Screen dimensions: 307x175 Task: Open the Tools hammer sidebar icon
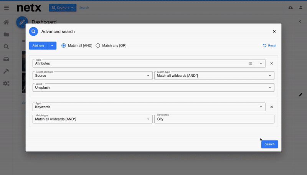6,71
